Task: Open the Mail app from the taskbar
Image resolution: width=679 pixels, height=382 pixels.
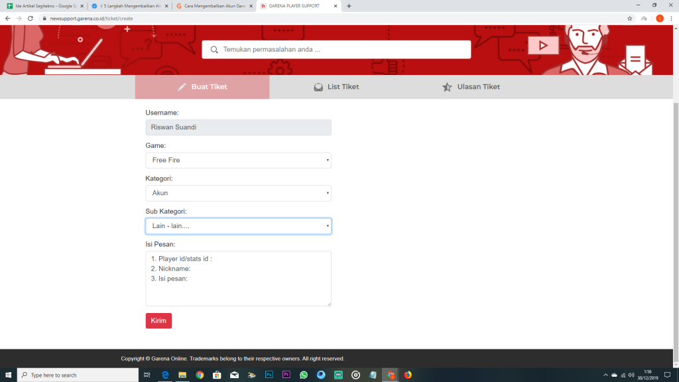Action: [x=234, y=375]
